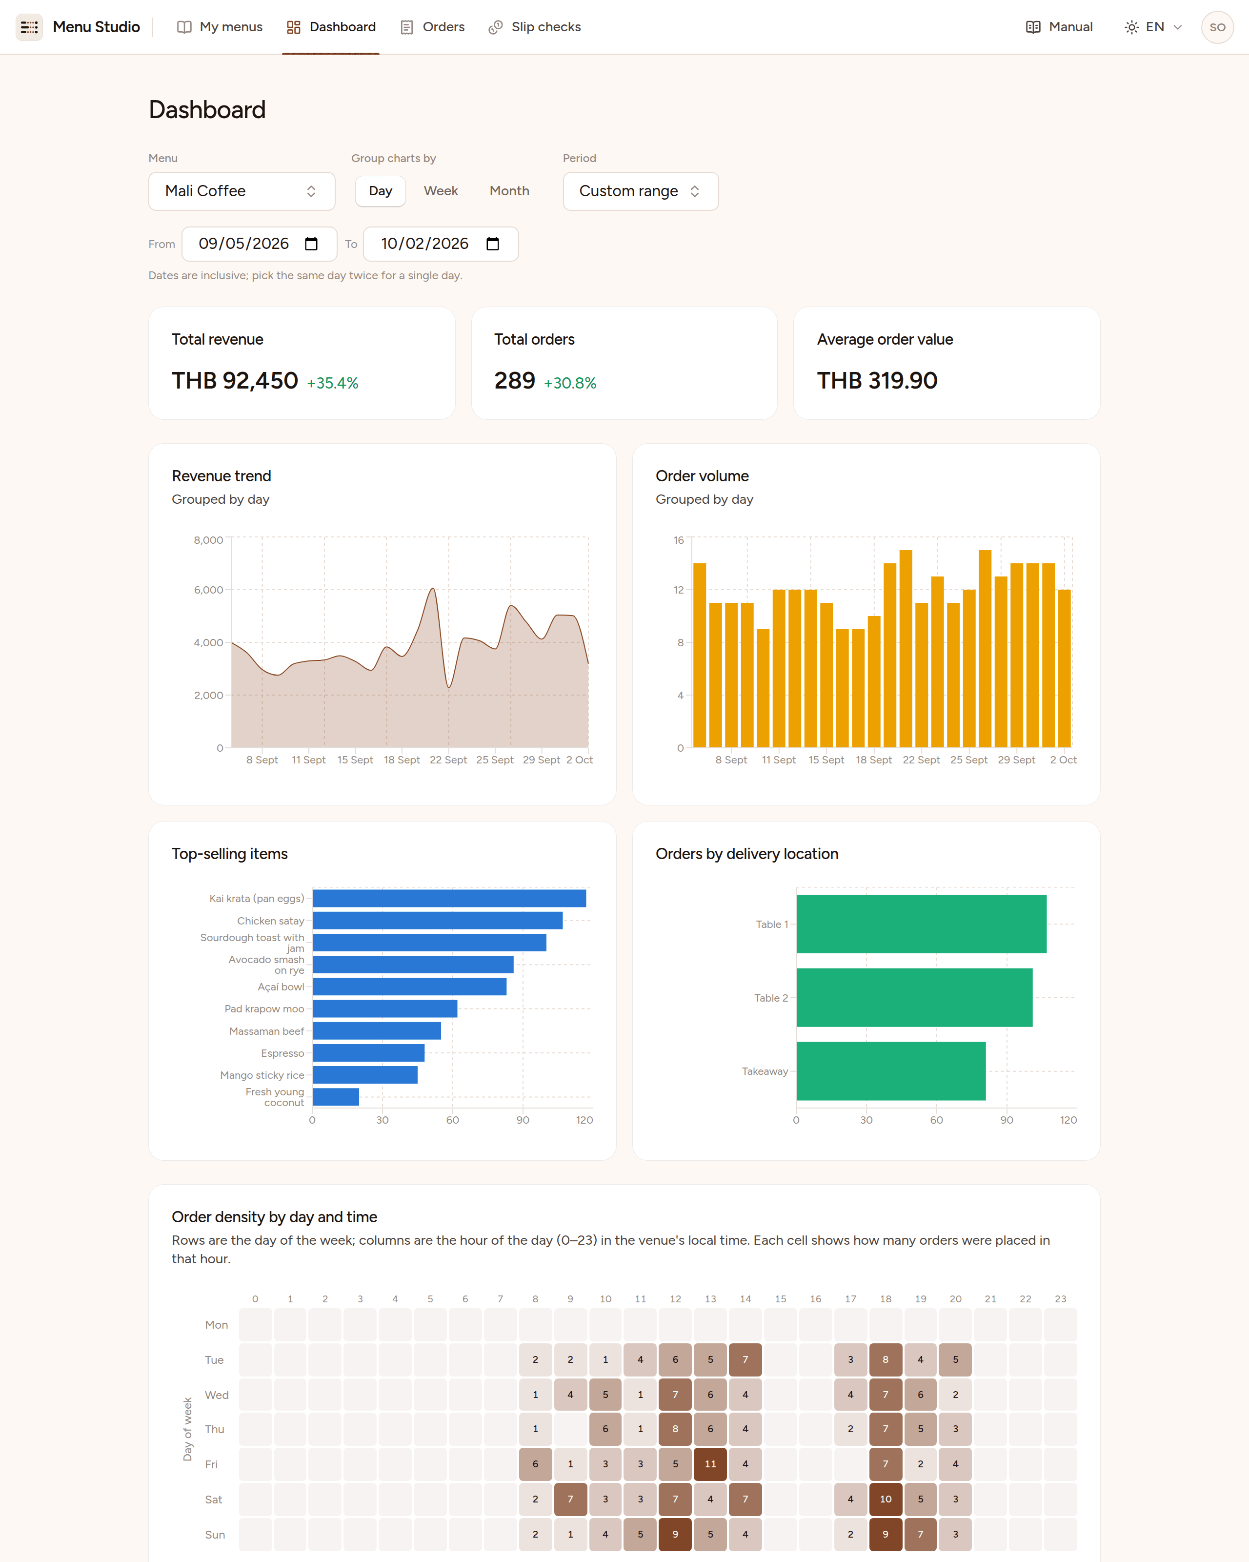Click the From date field 09/05/2026
Screen dimensions: 1249x1562
click(x=259, y=244)
